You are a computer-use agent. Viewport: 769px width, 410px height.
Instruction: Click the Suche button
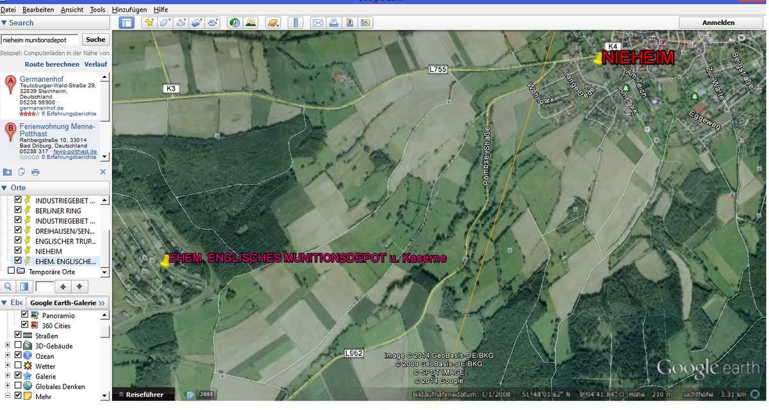95,40
